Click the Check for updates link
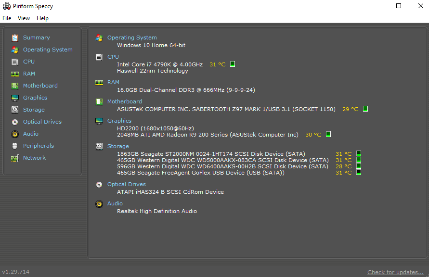The width and height of the screenshot is (429, 277). click(395, 272)
